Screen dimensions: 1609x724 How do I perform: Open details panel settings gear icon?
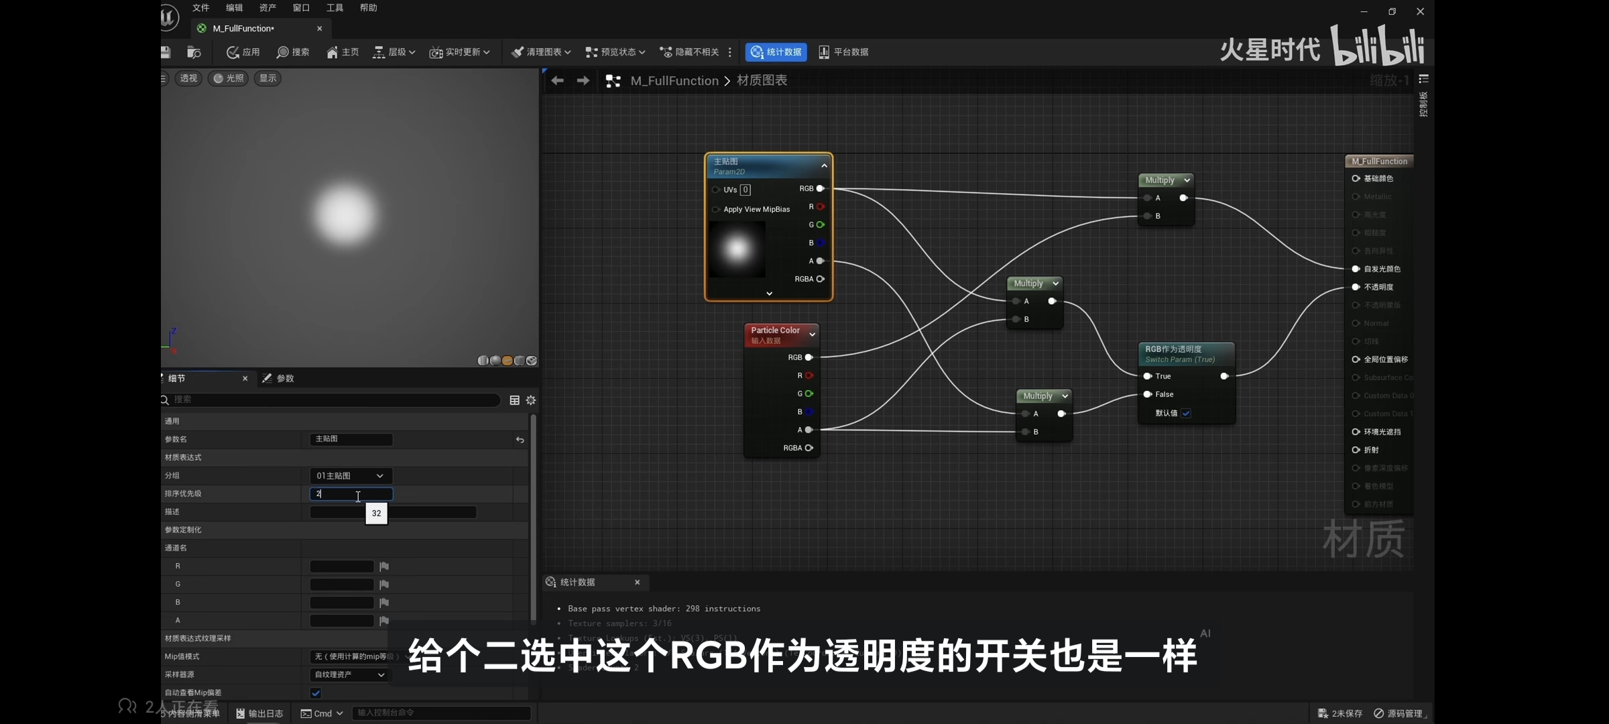(531, 400)
